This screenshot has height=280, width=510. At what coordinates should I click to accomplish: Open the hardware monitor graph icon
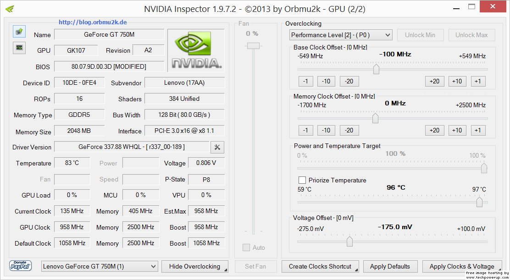(19, 47)
